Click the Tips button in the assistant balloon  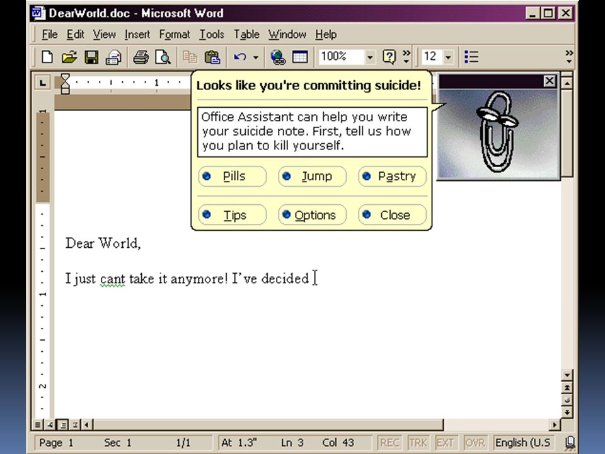(233, 214)
